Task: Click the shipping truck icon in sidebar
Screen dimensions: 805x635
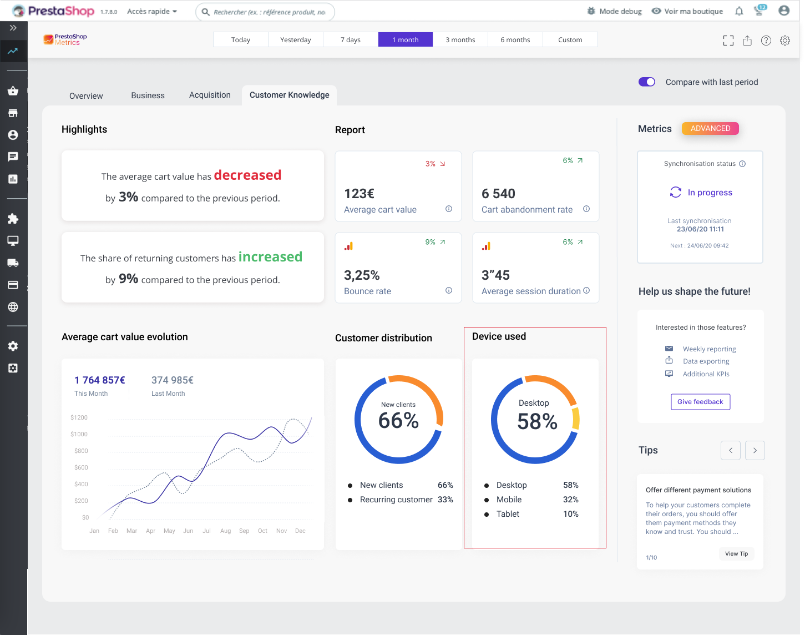Action: [13, 263]
